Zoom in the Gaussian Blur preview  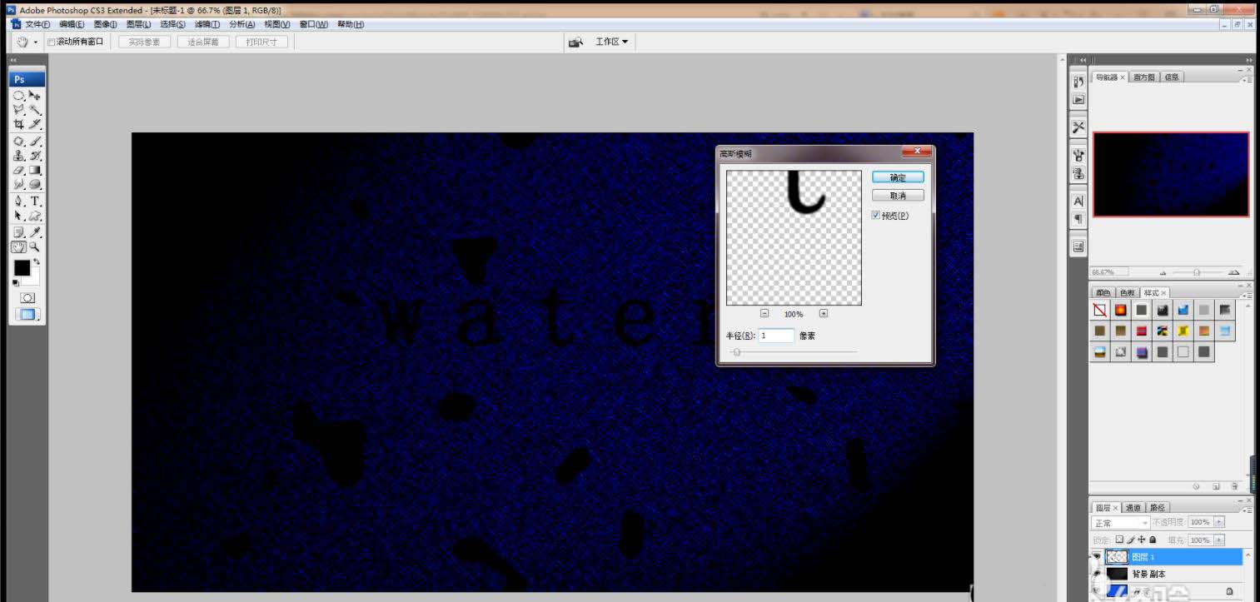(x=824, y=314)
